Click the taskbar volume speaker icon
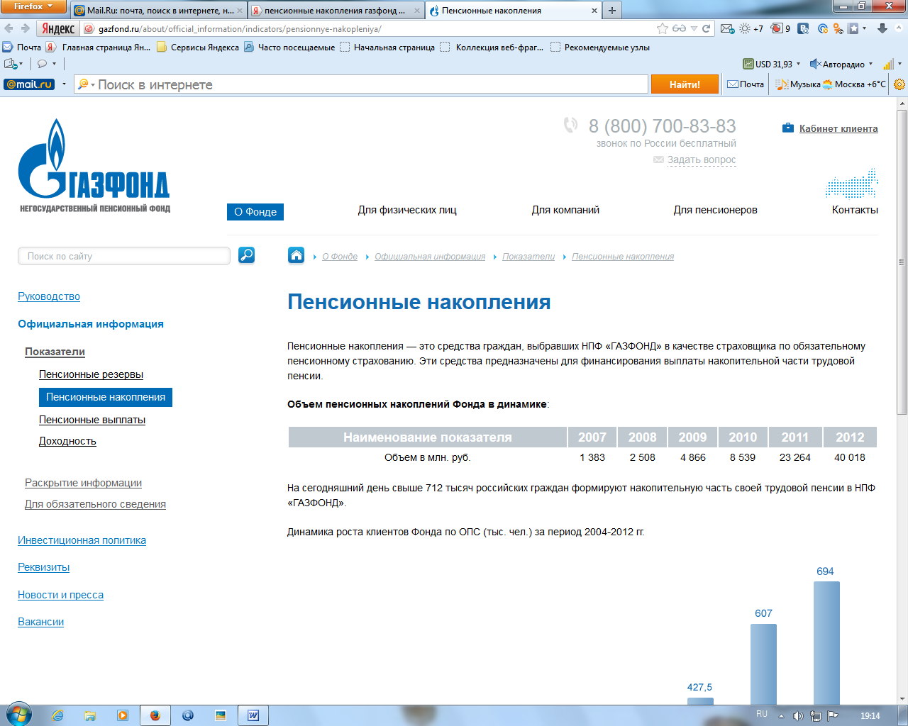The image size is (908, 726). (x=798, y=715)
